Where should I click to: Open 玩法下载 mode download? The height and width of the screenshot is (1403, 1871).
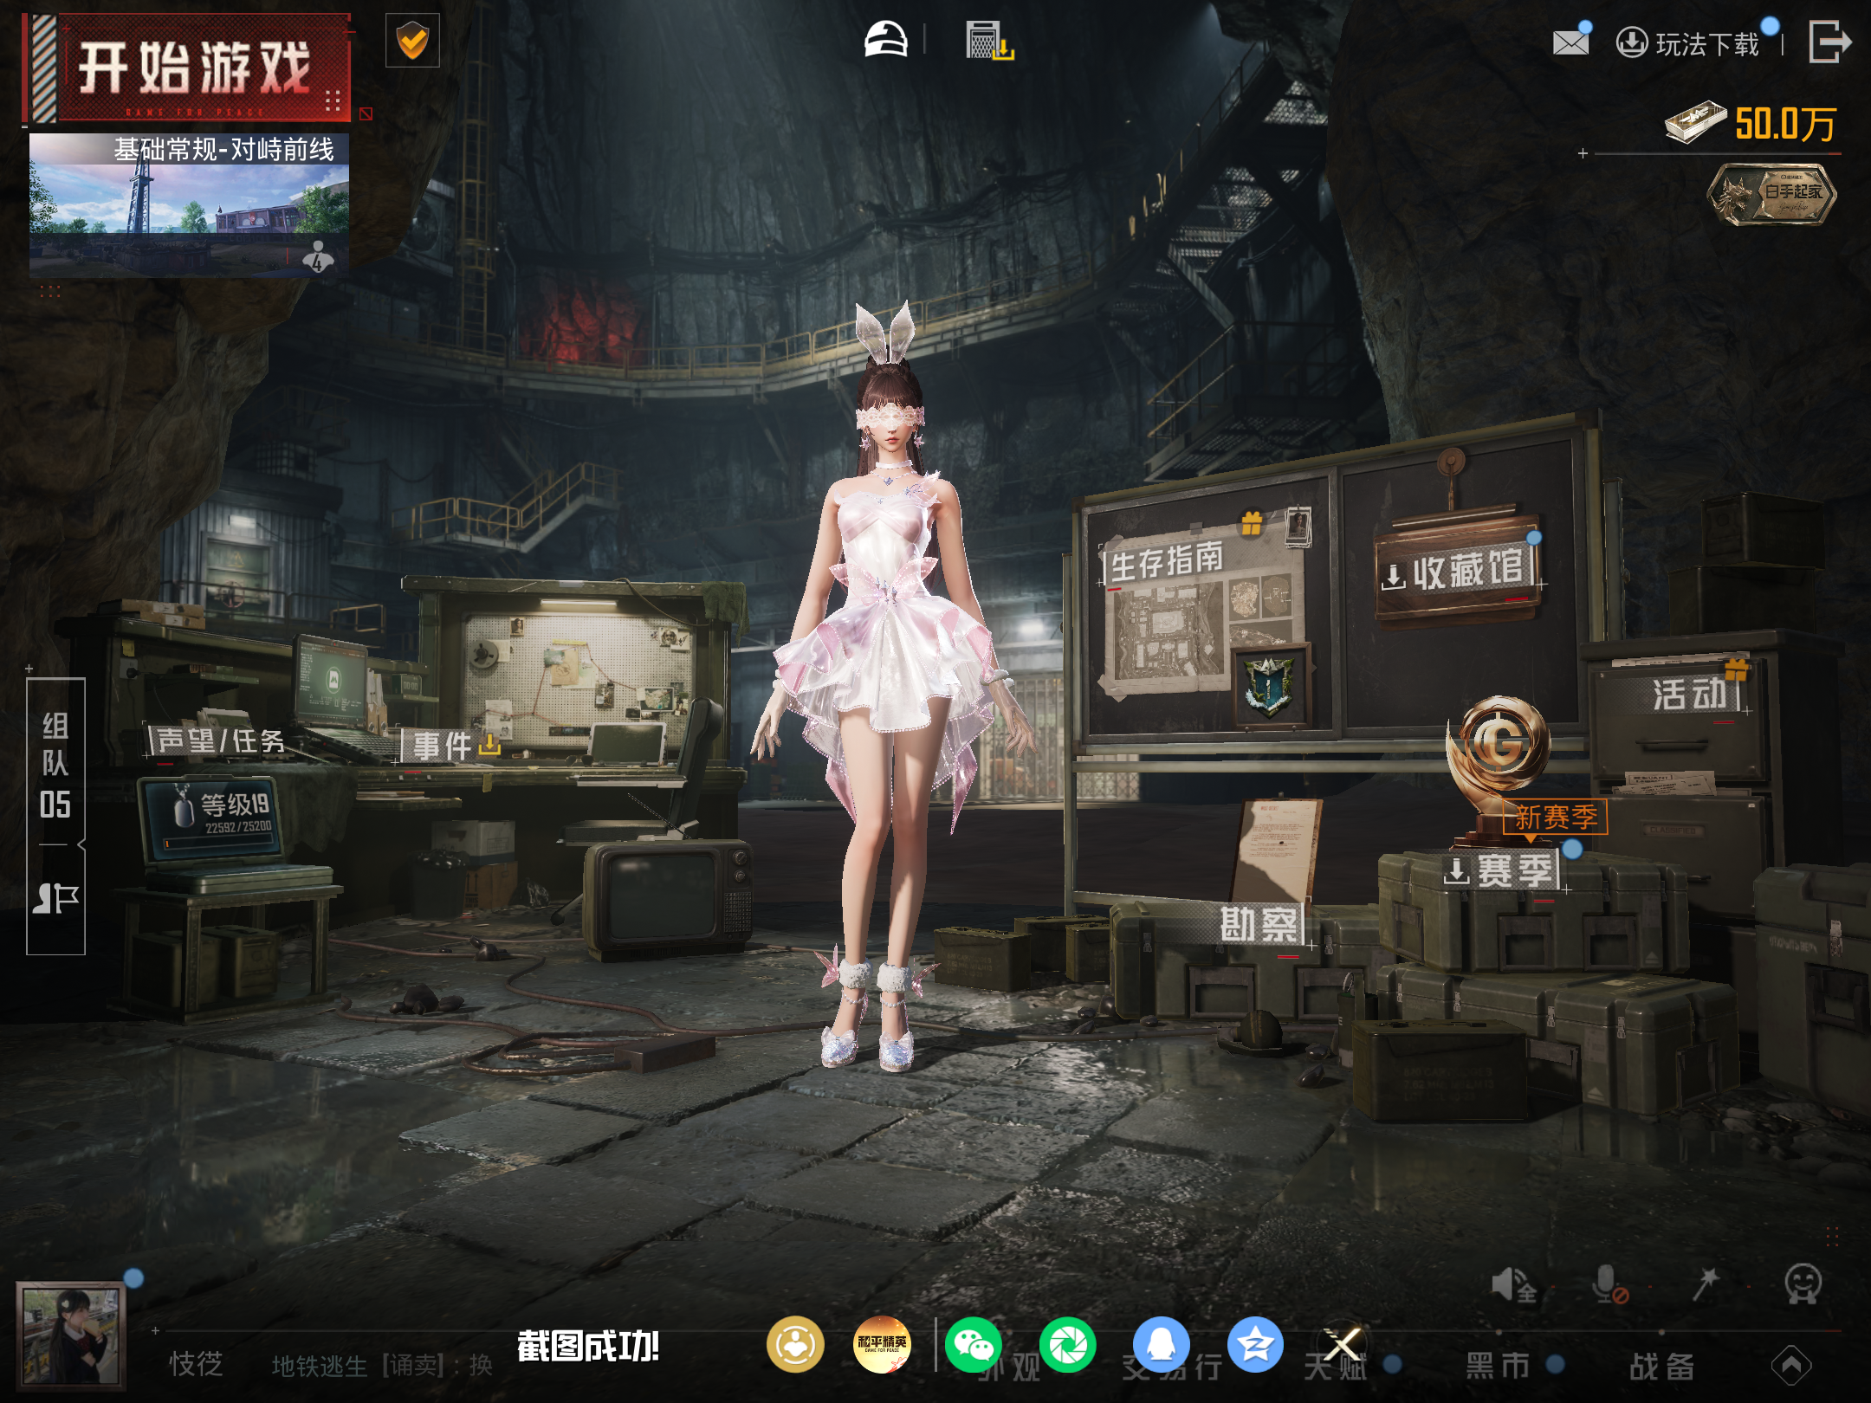[x=1688, y=43]
